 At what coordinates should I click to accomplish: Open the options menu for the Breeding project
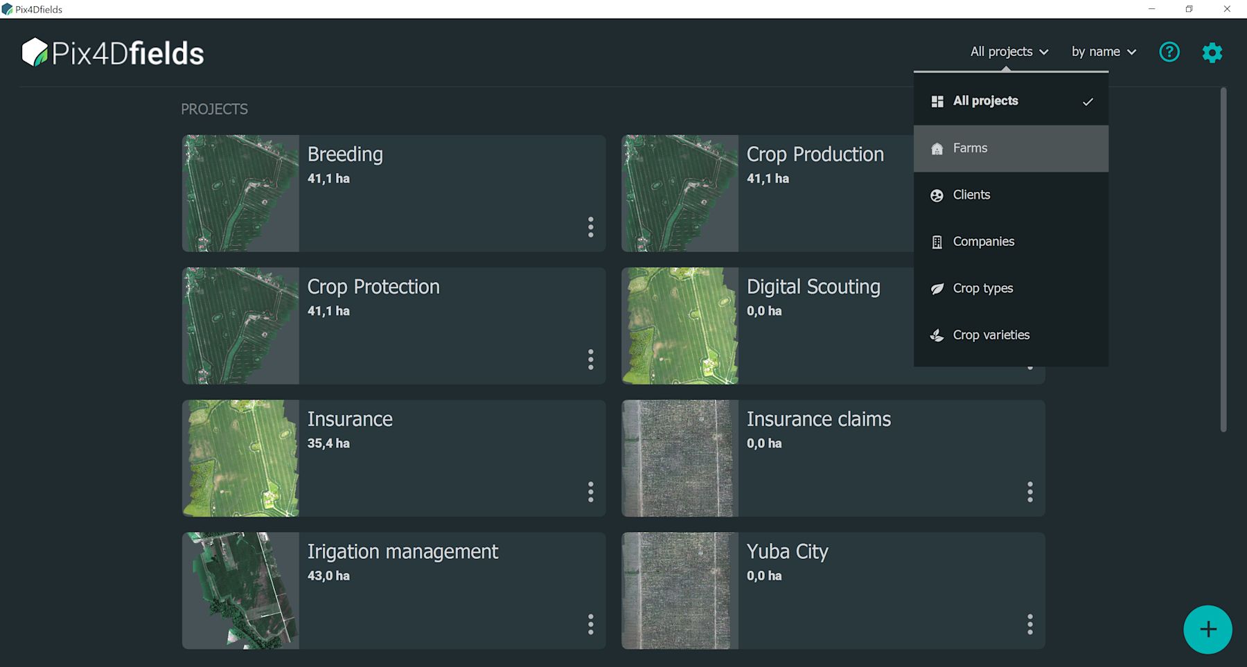(x=590, y=227)
